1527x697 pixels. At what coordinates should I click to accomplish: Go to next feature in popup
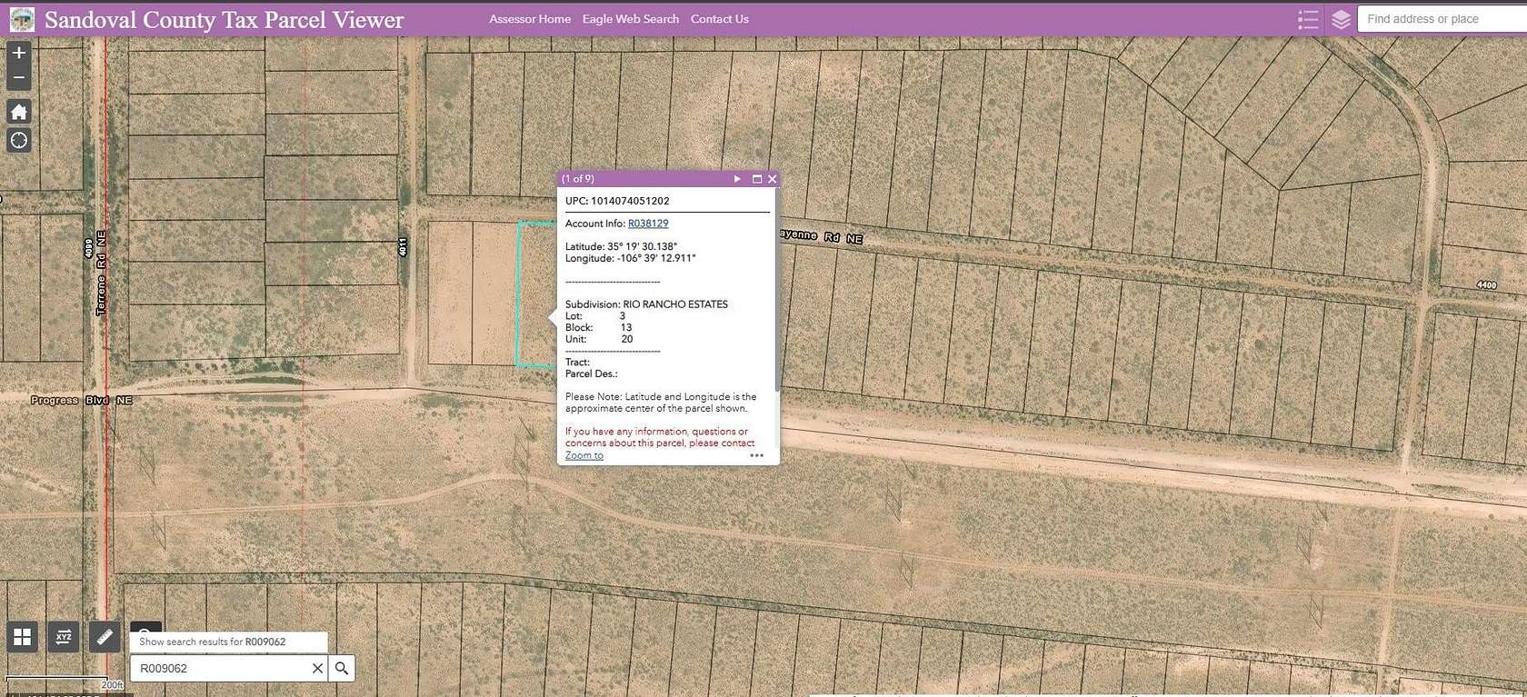point(737,179)
